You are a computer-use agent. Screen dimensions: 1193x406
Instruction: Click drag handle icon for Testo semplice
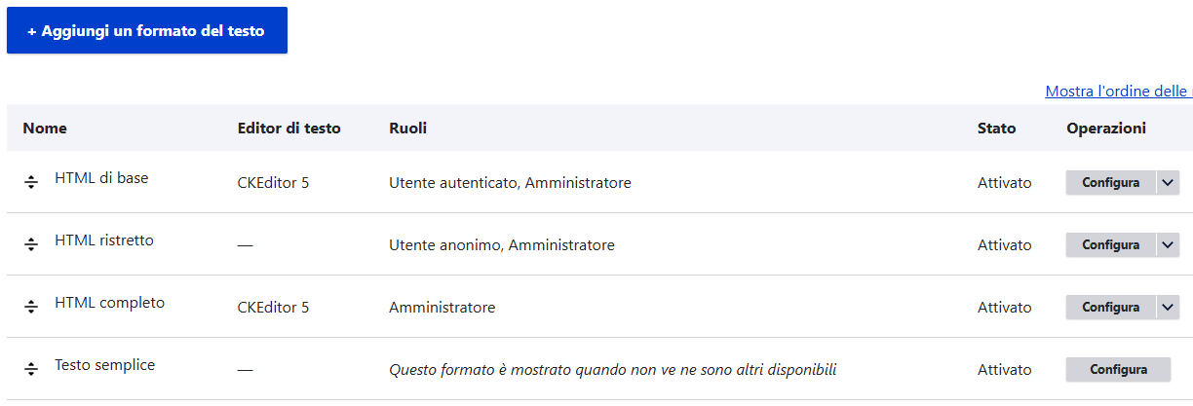[x=31, y=369]
